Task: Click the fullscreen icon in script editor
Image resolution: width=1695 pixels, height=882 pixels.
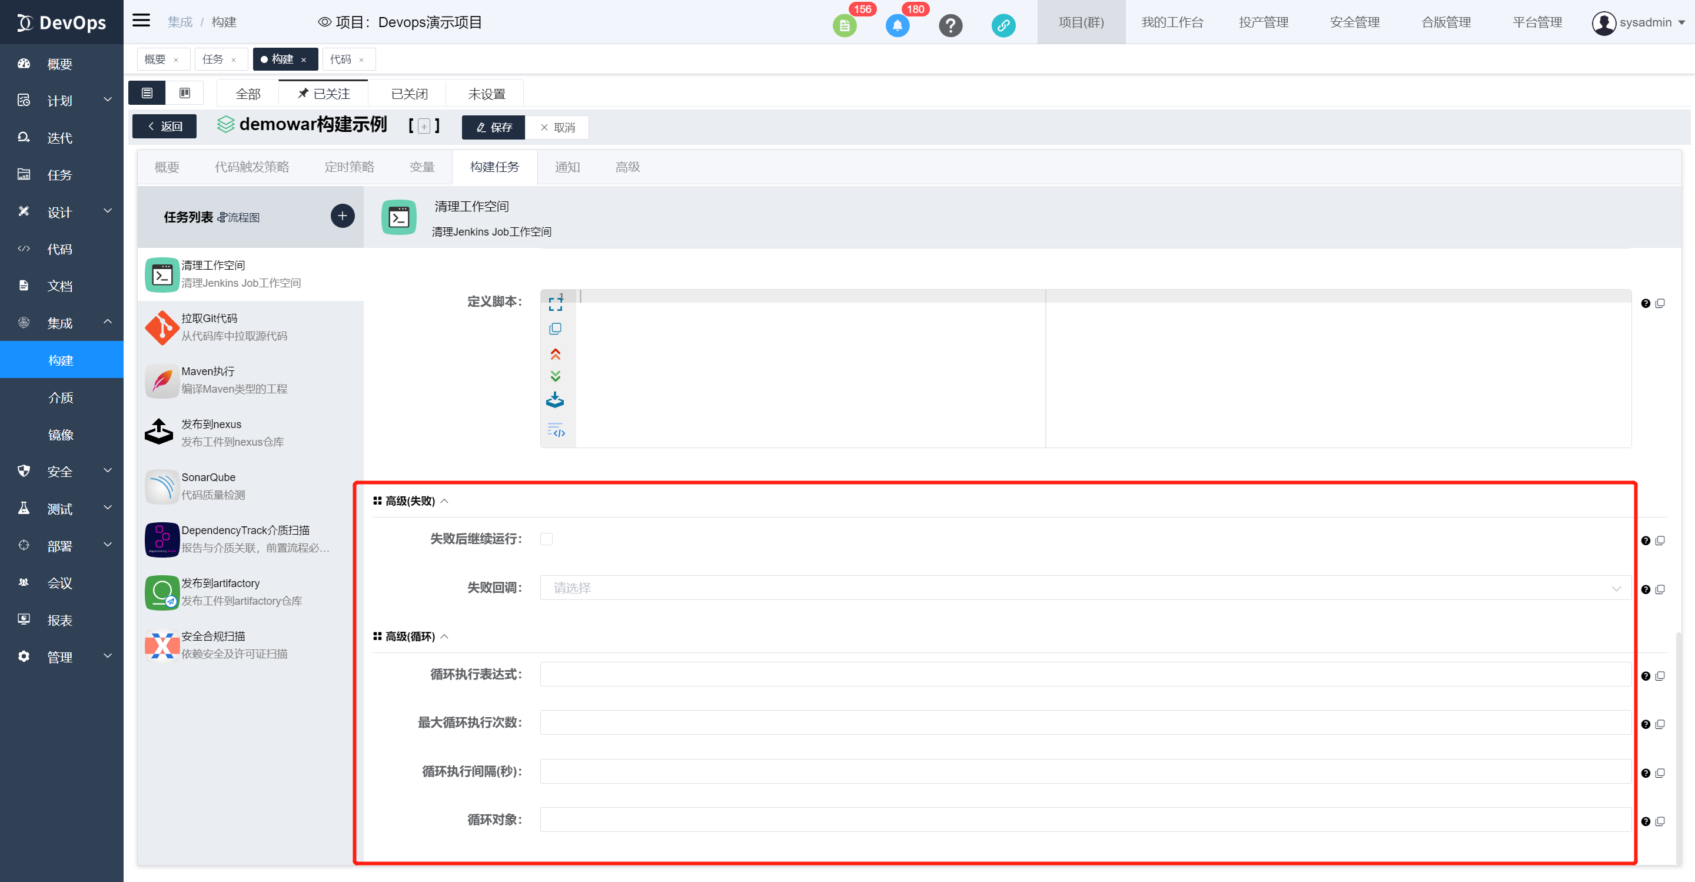Action: [556, 303]
